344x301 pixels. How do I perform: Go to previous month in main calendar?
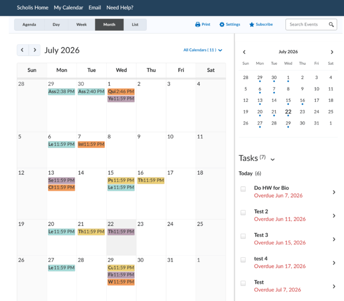[23, 50]
